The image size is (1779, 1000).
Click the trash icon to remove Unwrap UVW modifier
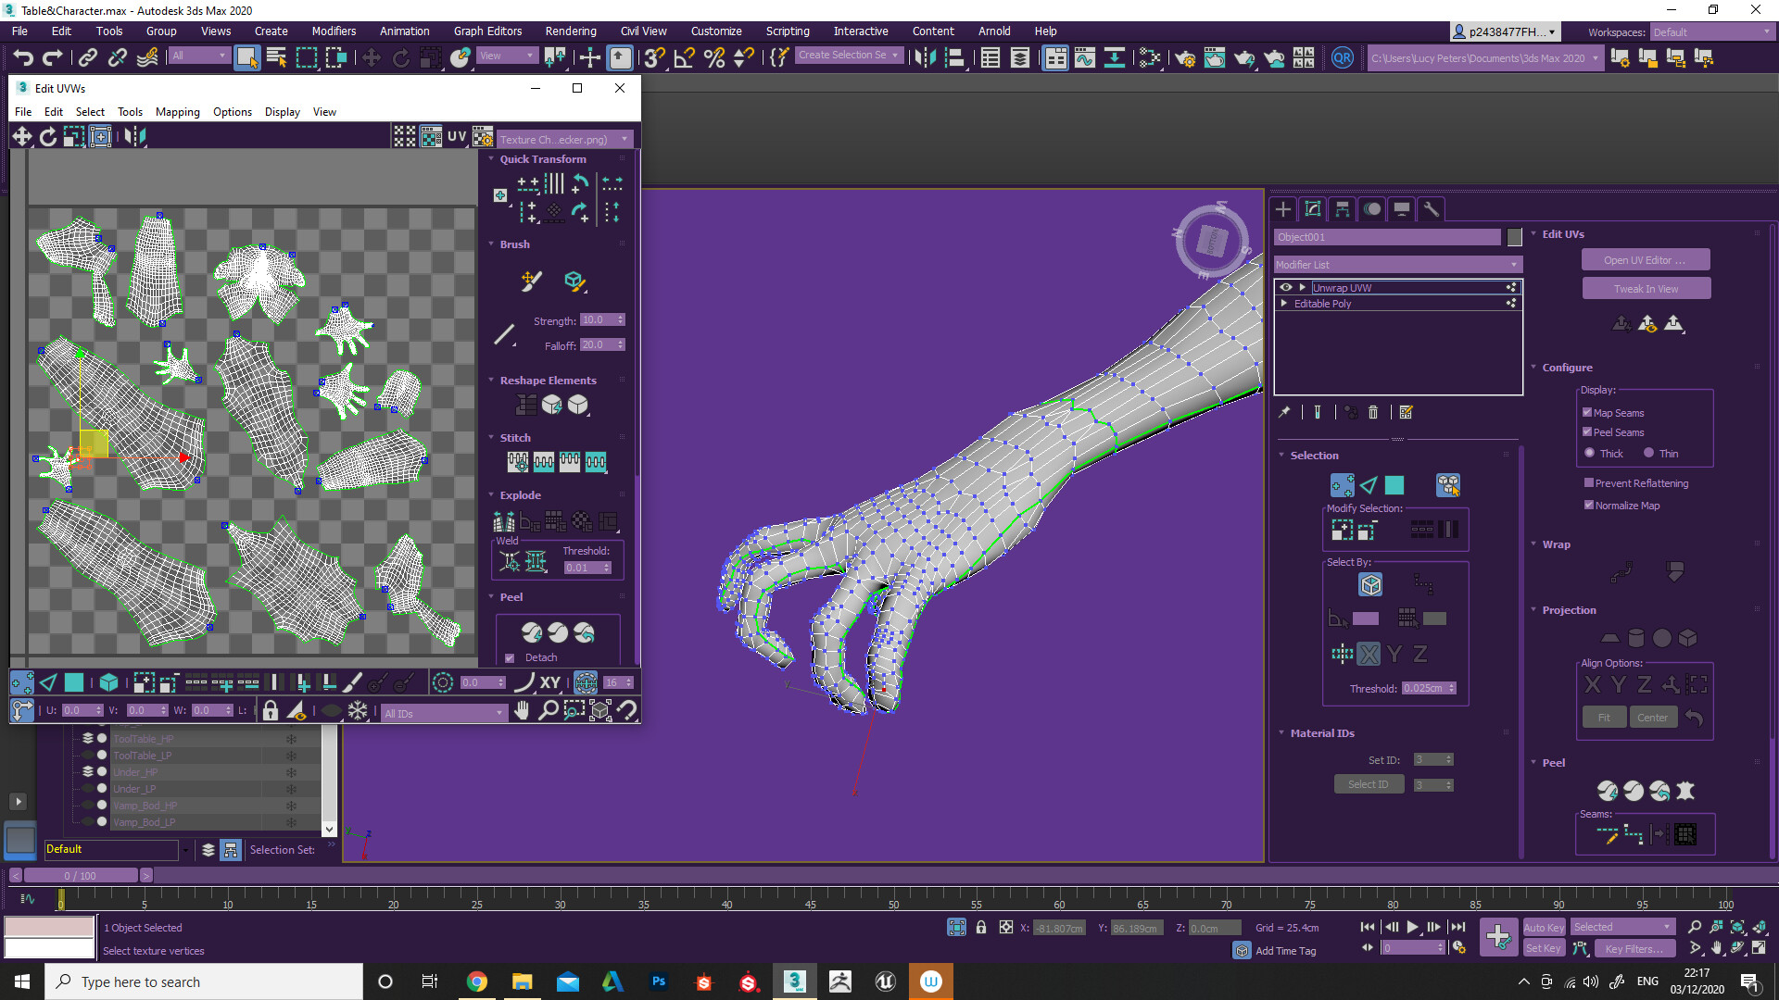coord(1373,413)
